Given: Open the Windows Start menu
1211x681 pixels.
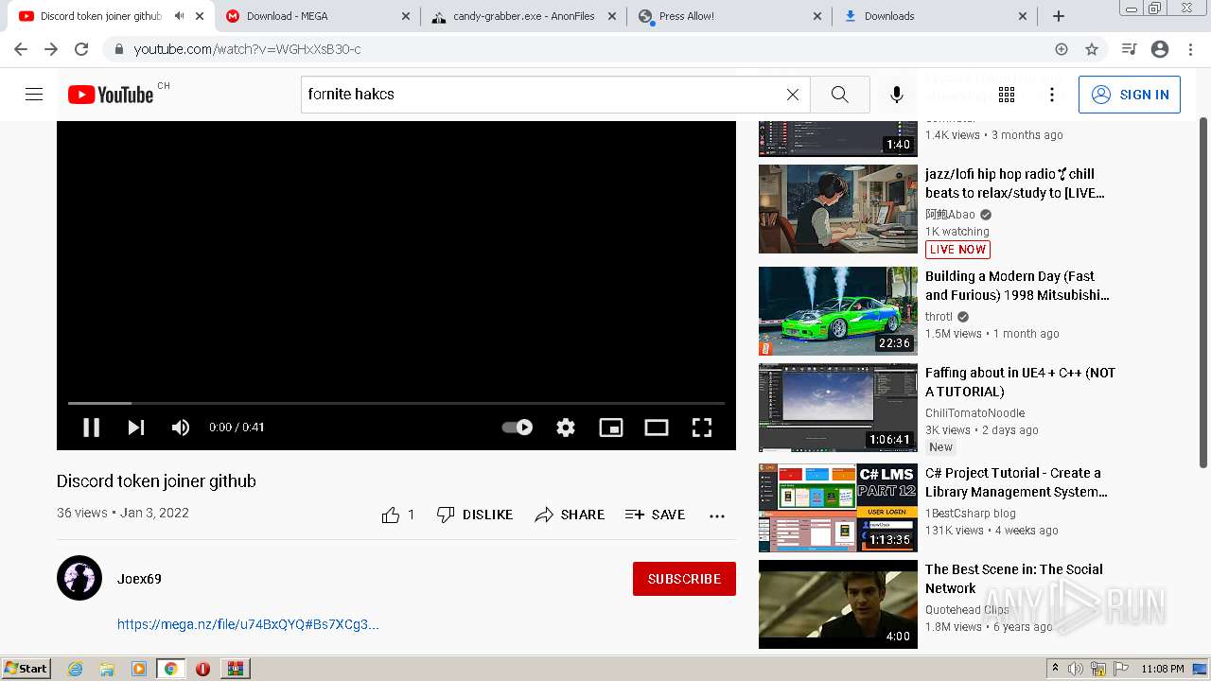Looking at the screenshot, I should pyautogui.click(x=26, y=668).
